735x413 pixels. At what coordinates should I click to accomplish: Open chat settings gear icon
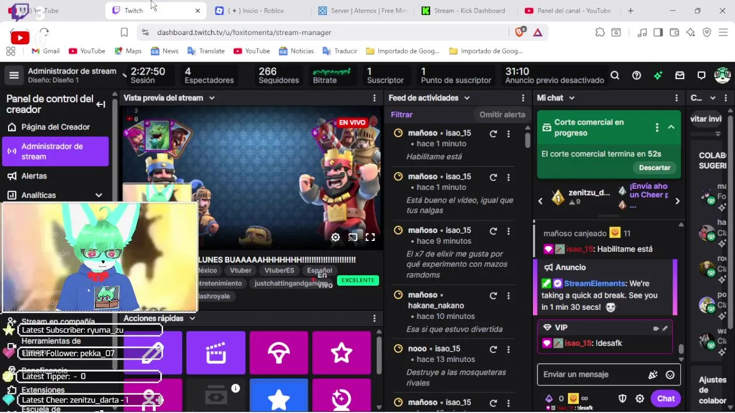640,399
